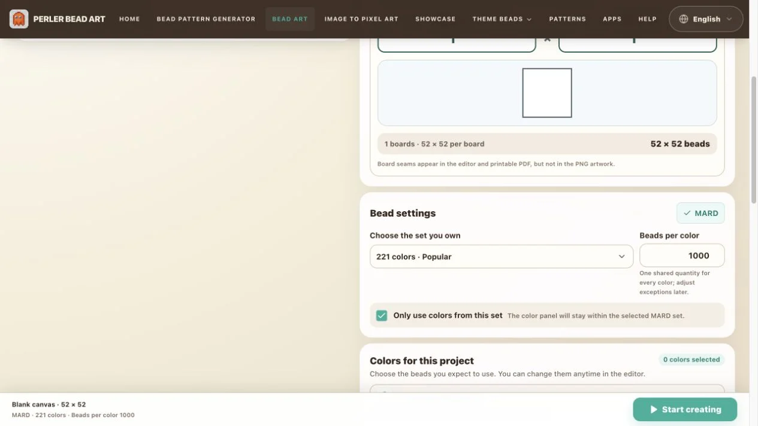Click the 'Colors for this project' heading
Screen dimensions: 758x426
point(422,361)
